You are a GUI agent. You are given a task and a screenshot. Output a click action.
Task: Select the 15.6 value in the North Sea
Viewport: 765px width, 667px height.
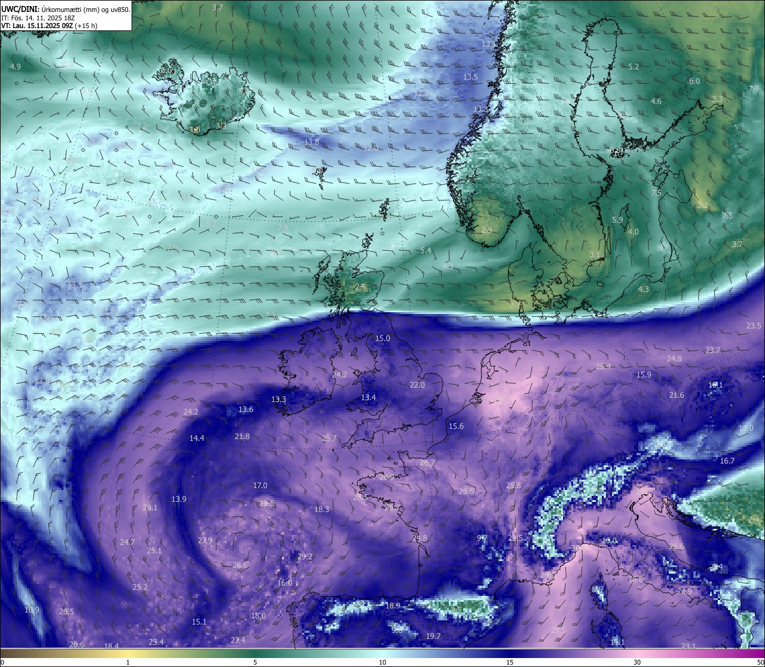coord(456,426)
